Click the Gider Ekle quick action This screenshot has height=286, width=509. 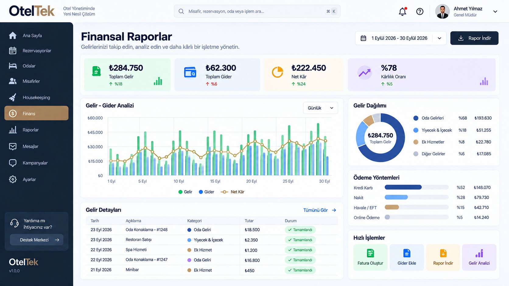(x=407, y=257)
